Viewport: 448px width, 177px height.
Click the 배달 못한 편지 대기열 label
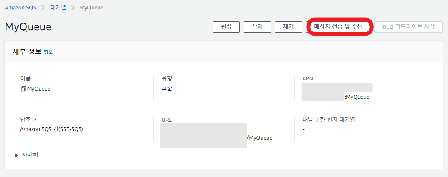click(329, 120)
